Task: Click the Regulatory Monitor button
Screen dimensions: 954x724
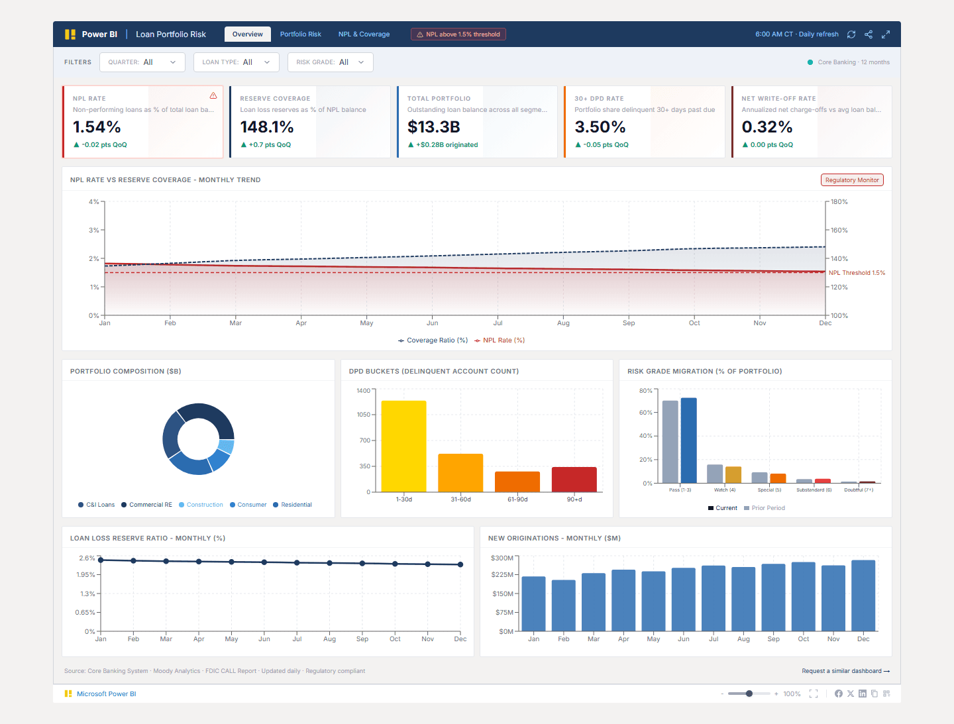Action: [852, 180]
